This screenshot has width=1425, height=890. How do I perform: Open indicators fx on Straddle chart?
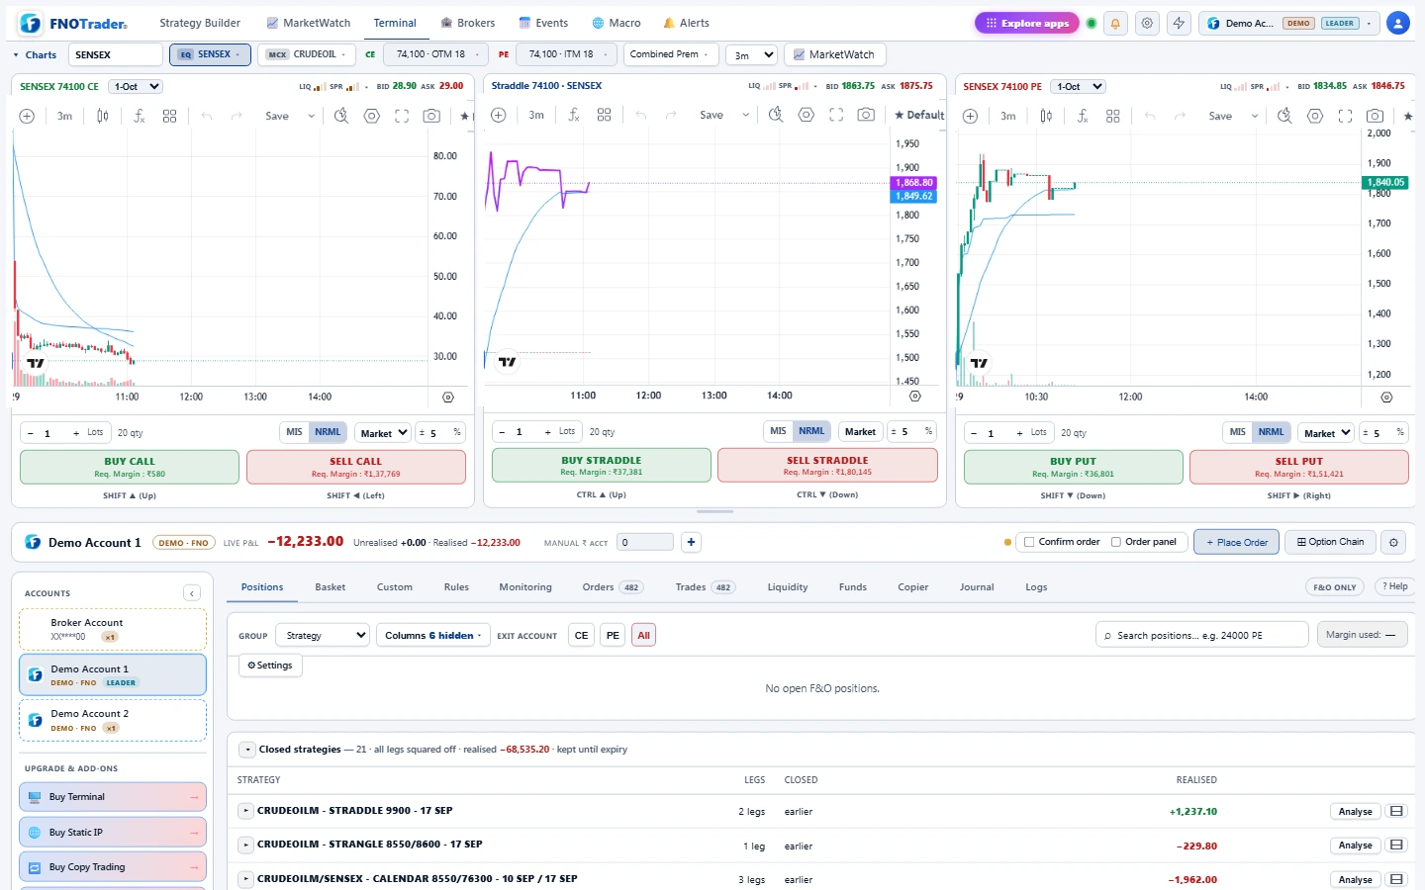[x=574, y=116]
